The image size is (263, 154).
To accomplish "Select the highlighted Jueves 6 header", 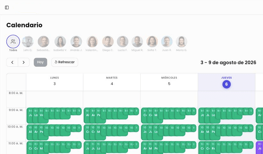I will point(226,82).
